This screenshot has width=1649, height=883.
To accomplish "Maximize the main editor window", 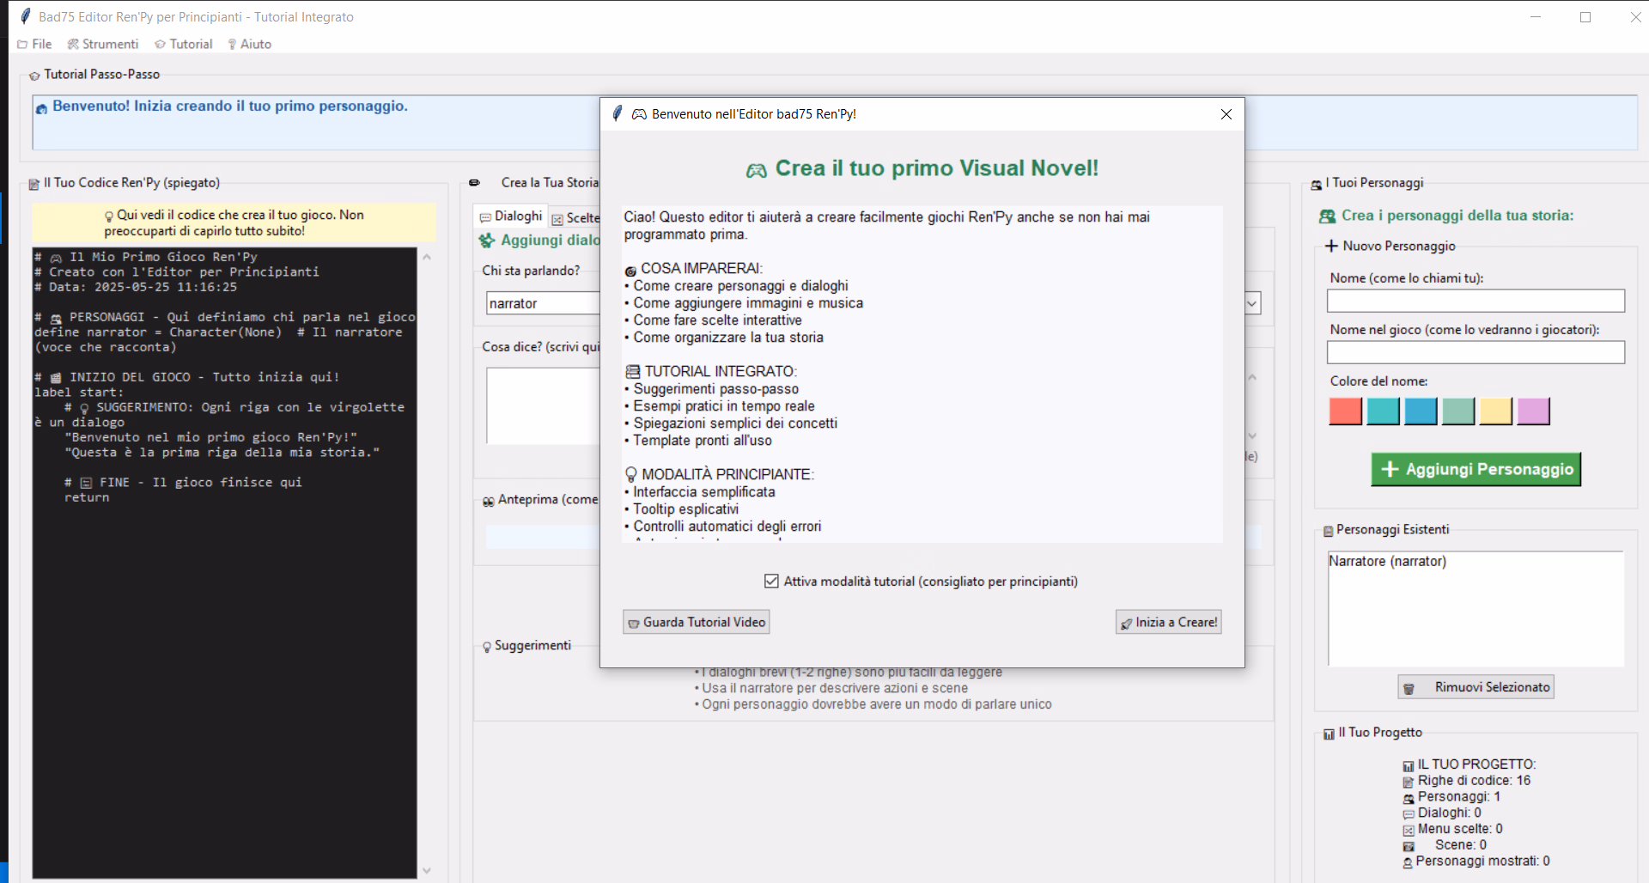I will tap(1585, 17).
